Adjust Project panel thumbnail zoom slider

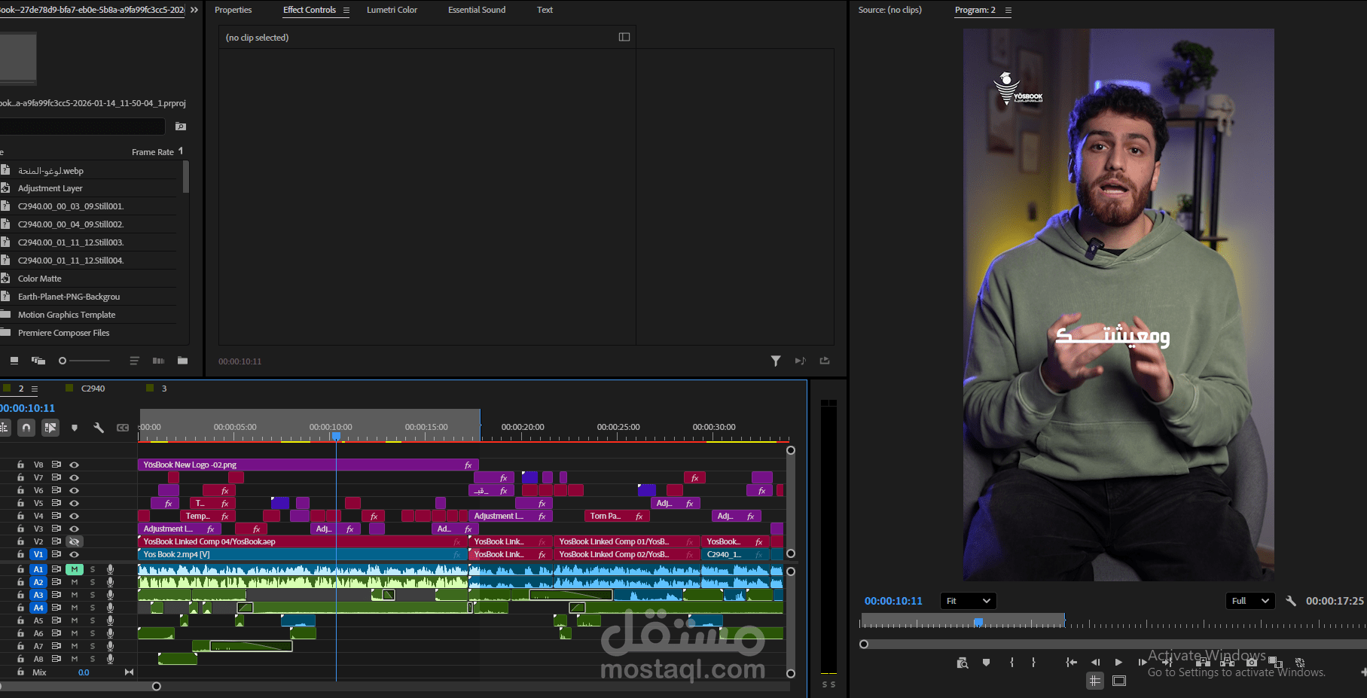63,361
